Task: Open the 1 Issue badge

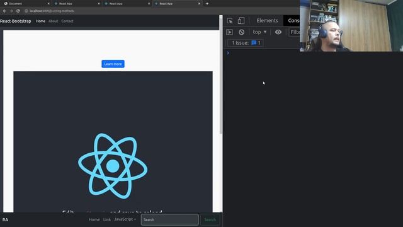Action: 246,43
